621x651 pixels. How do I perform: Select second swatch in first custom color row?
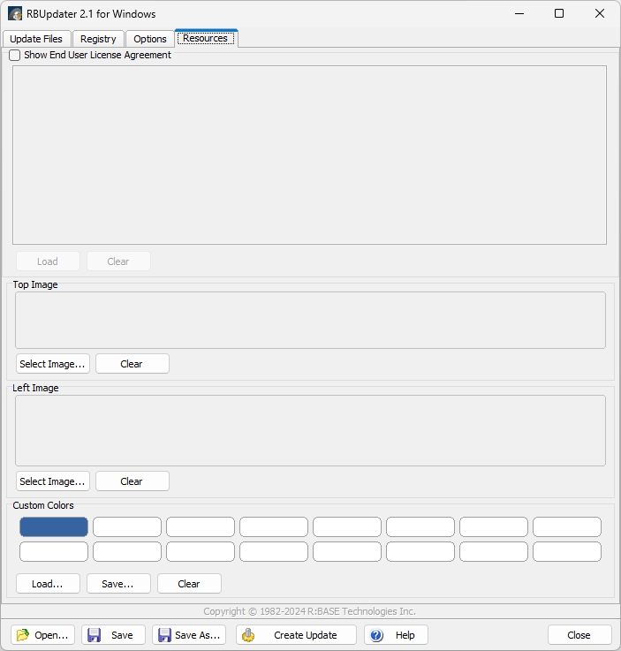(x=127, y=526)
